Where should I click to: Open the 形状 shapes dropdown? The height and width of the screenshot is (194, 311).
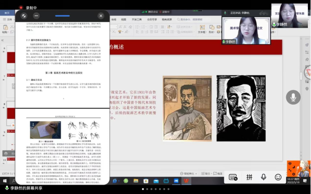[212, 29]
